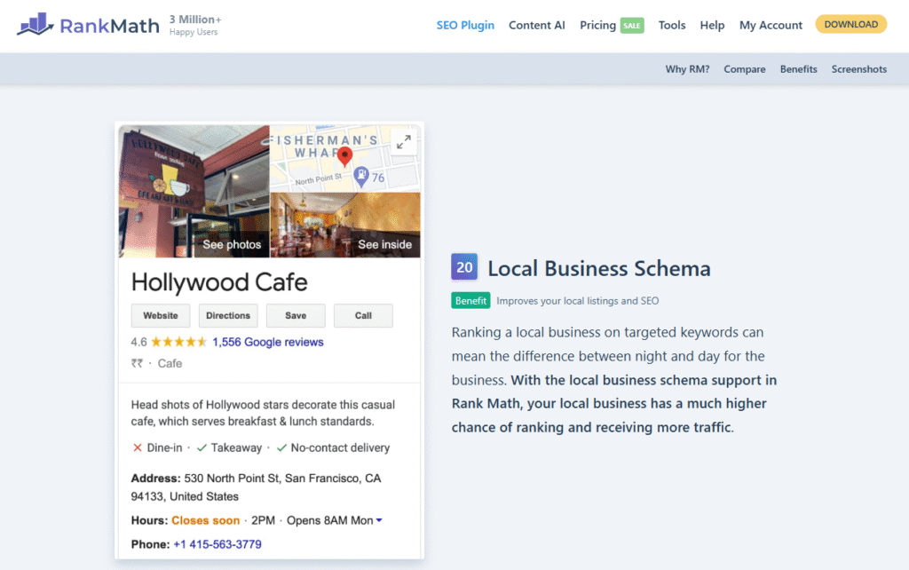This screenshot has width=909, height=570.
Task: Open the See photos thumbnail
Action: point(194,192)
